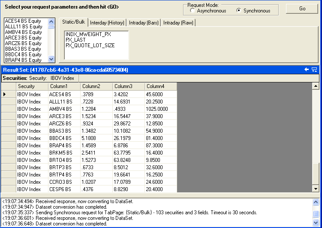The width and height of the screenshot is (322, 228).
Task: Click cell 54.9000 in BBAS3 row
Action: tap(161, 131)
